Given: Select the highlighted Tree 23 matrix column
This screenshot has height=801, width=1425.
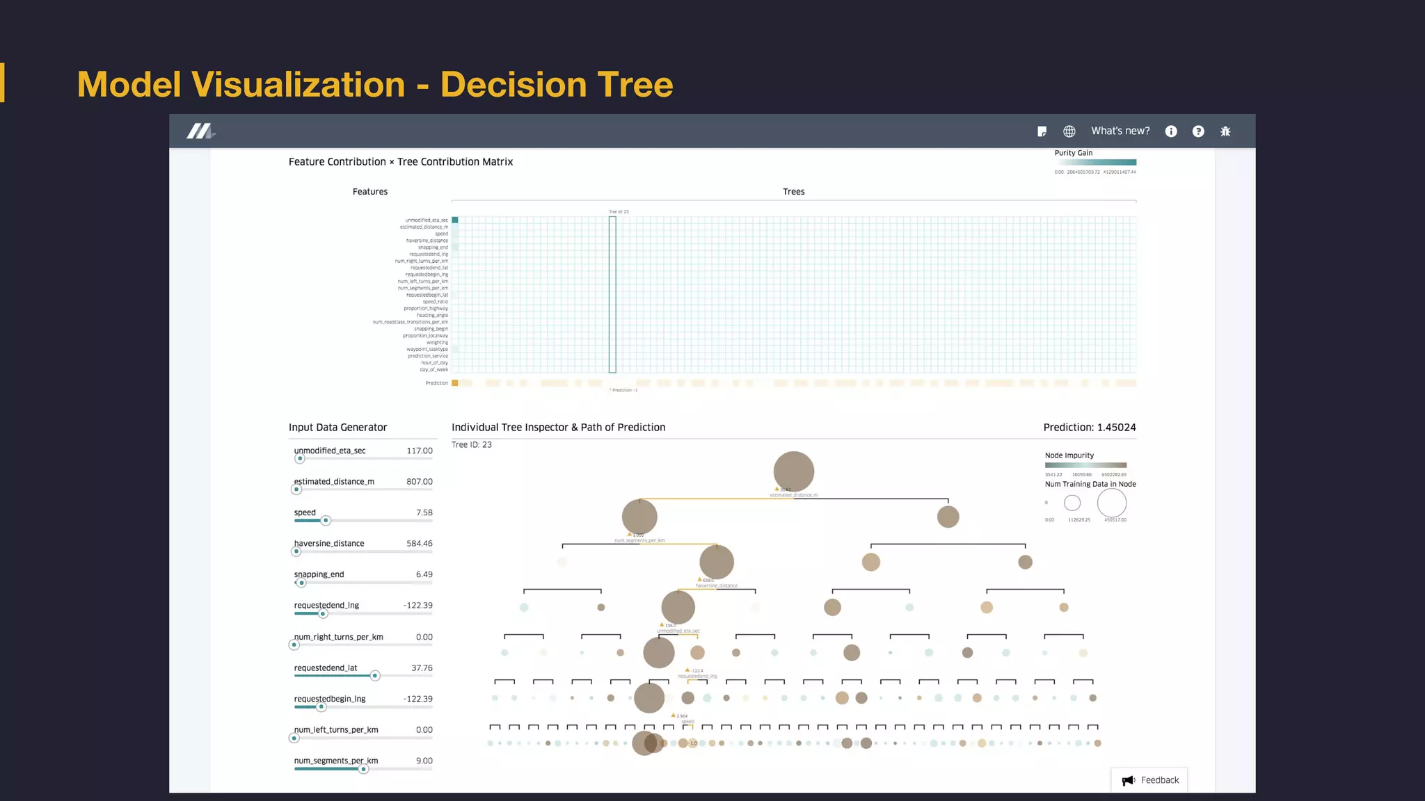Looking at the screenshot, I should coord(612,295).
